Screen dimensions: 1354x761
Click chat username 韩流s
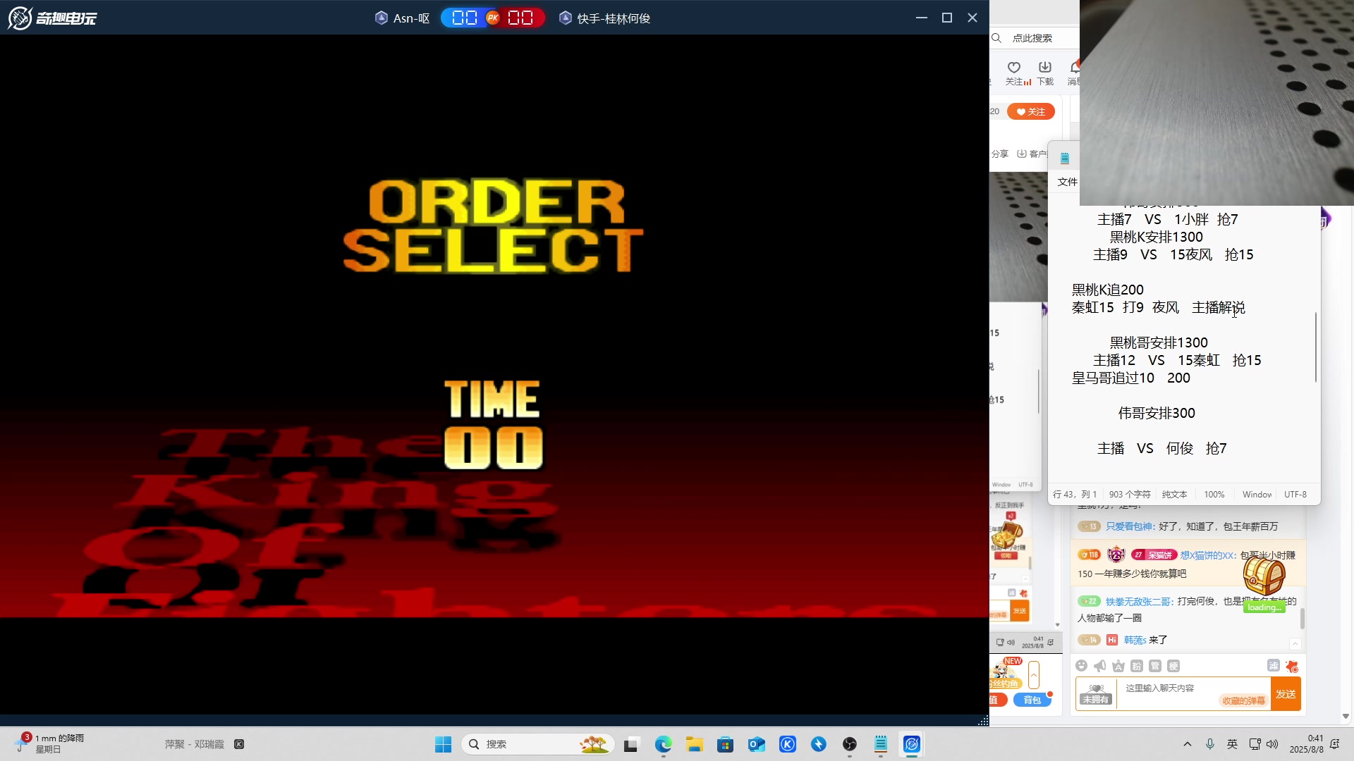pyautogui.click(x=1135, y=641)
